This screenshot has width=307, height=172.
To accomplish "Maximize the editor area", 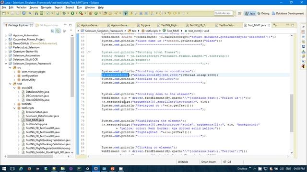I will tap(293, 25).
